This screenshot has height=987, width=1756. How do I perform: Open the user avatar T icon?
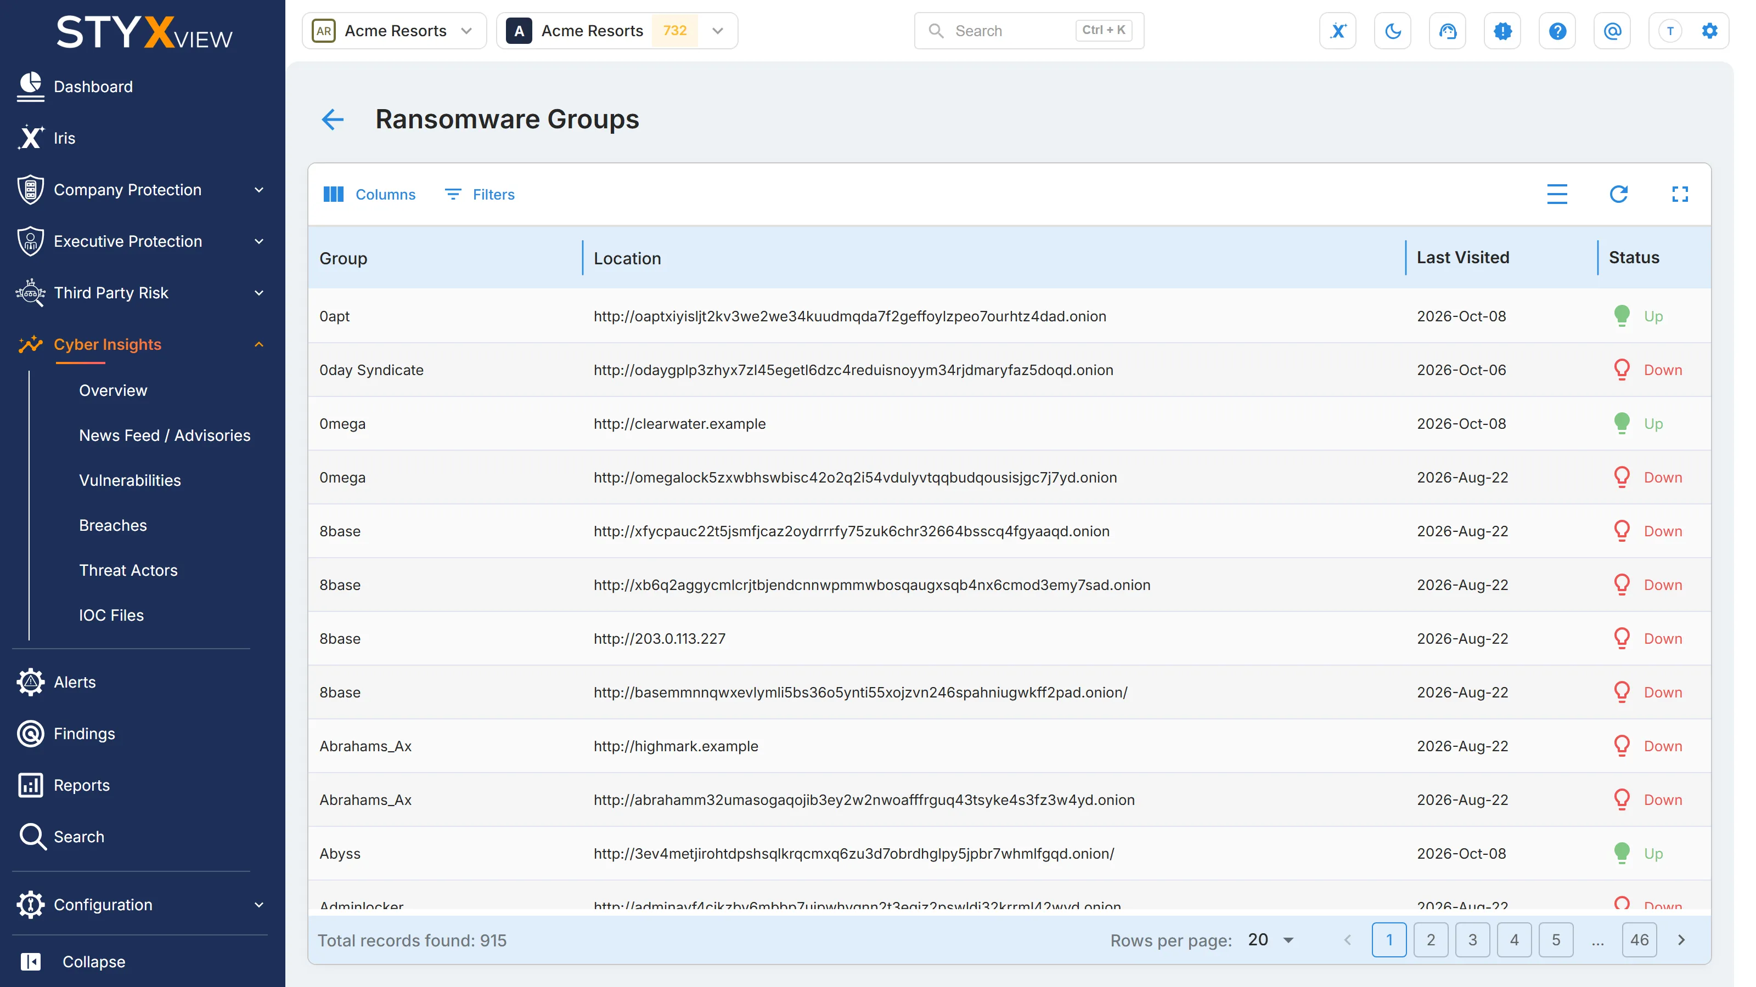(x=1670, y=31)
